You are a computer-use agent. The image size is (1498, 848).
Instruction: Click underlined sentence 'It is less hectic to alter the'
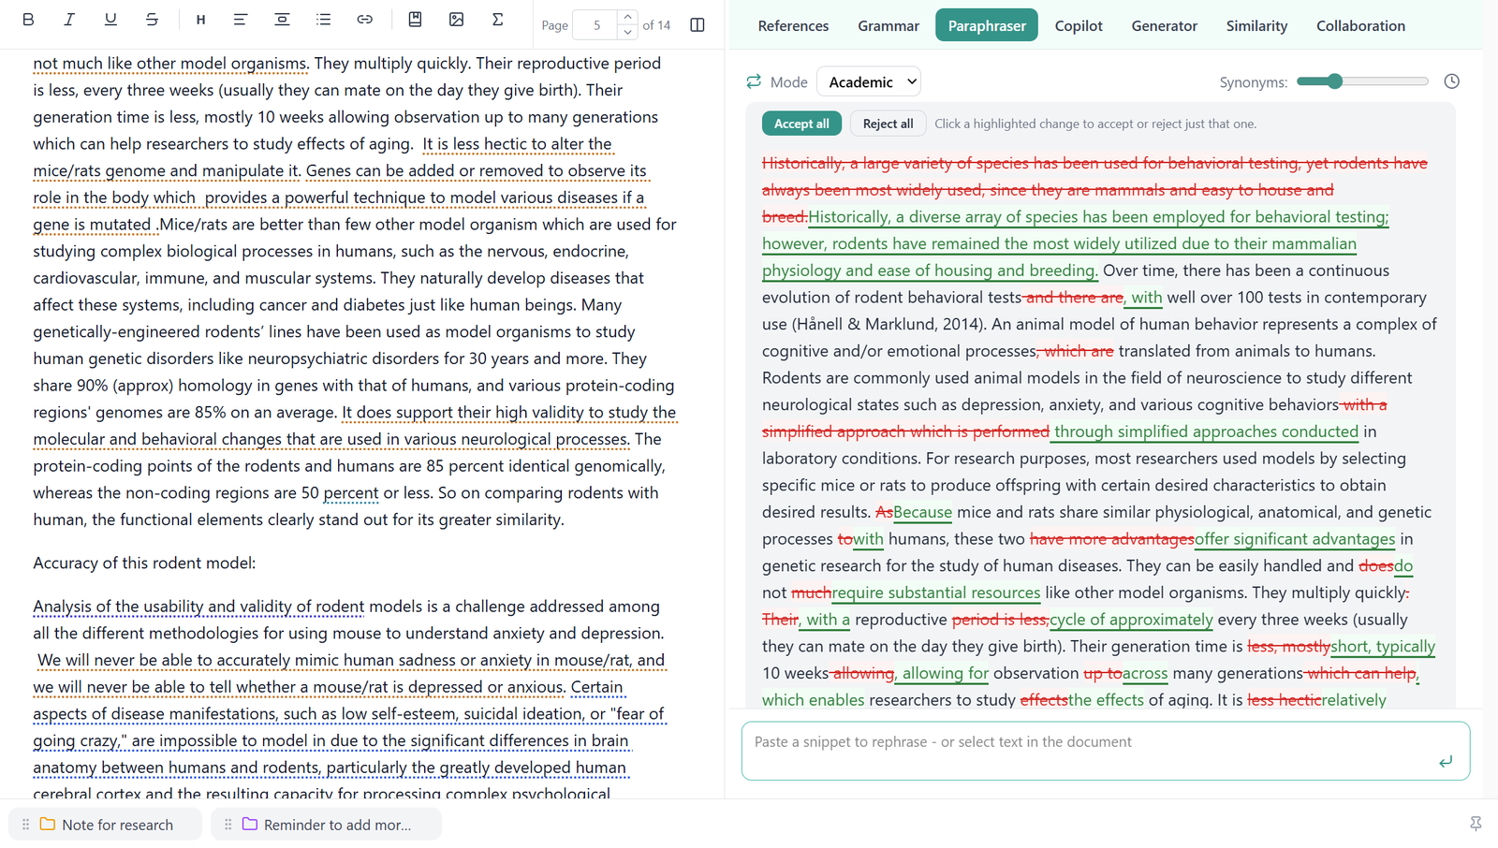pos(517,144)
